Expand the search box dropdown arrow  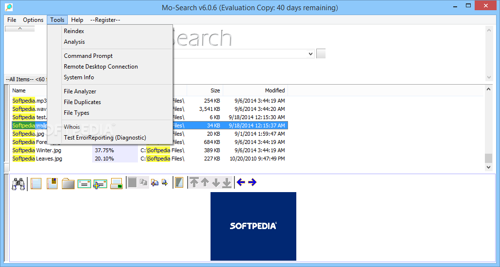coord(310,54)
